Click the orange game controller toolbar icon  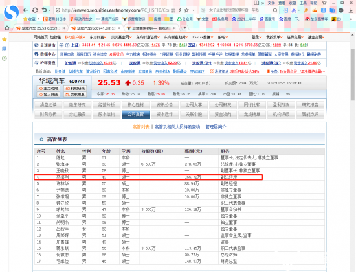tap(315, 10)
